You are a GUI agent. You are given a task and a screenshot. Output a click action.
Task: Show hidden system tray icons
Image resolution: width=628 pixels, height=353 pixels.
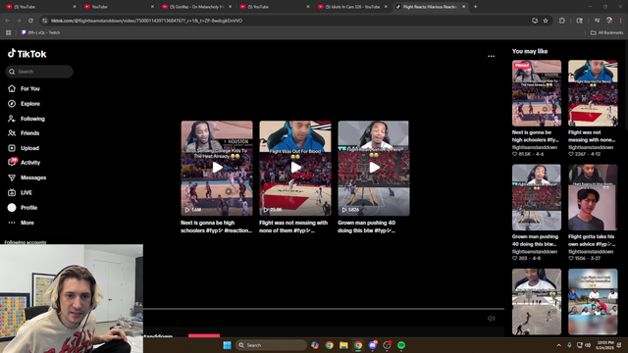558,345
